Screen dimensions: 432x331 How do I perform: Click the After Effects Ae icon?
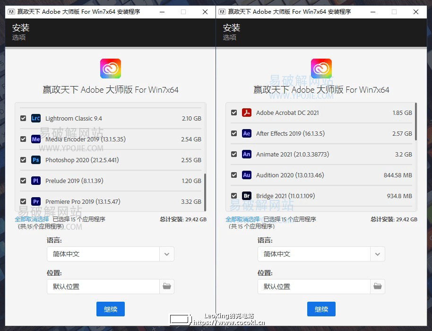click(247, 133)
